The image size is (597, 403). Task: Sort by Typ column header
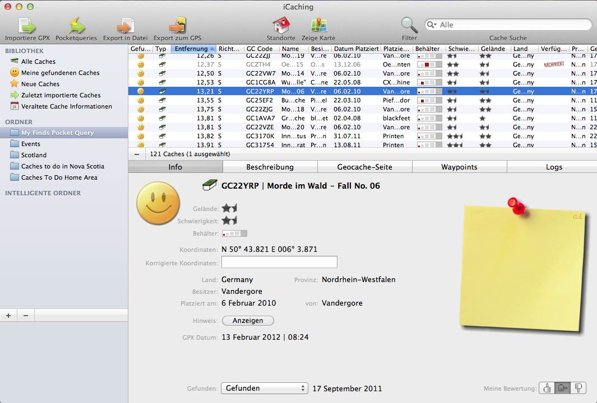pos(161,49)
